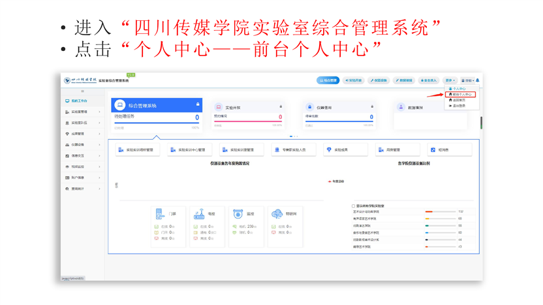This screenshot has height=305, width=543.
Task: Click the door access (门禁) icon
Action: pos(161,214)
